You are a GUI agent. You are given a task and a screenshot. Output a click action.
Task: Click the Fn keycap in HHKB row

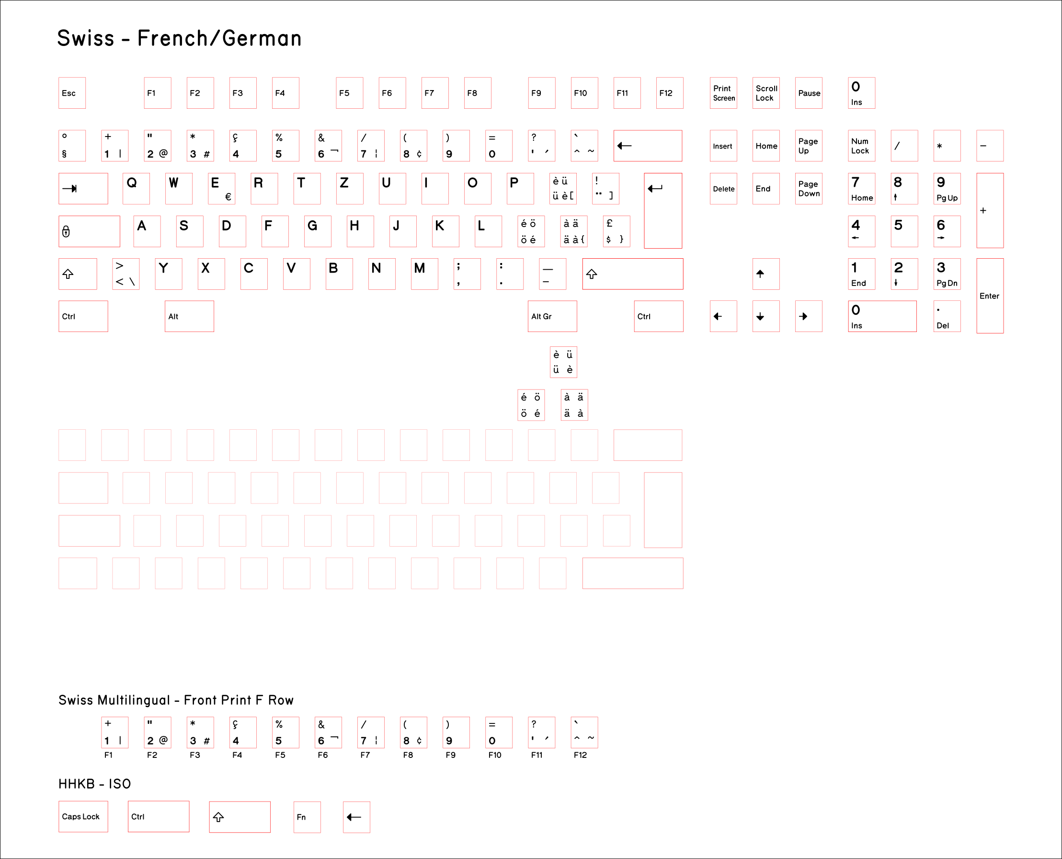pyautogui.click(x=307, y=817)
